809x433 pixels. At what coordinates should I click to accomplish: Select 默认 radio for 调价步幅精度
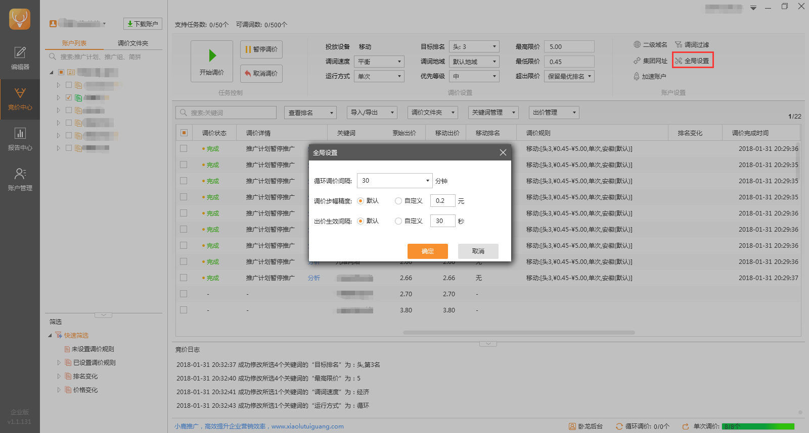361,201
